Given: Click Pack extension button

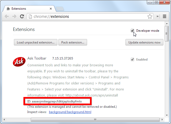Looking at the screenshot, I should coord(73,42).
